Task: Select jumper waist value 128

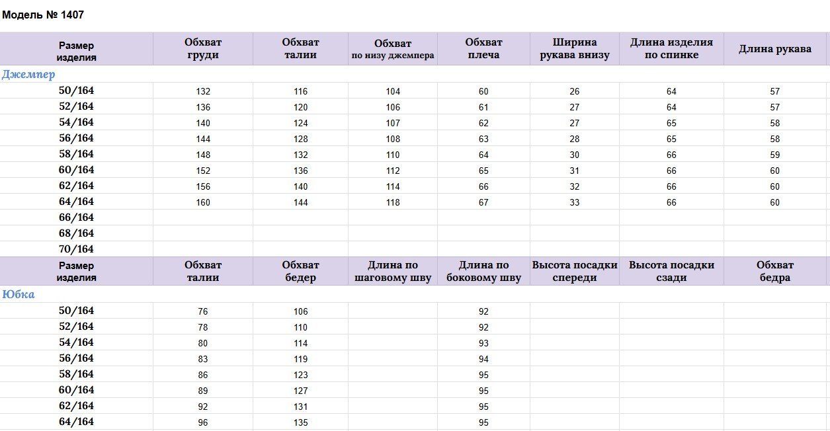Action: coord(301,139)
